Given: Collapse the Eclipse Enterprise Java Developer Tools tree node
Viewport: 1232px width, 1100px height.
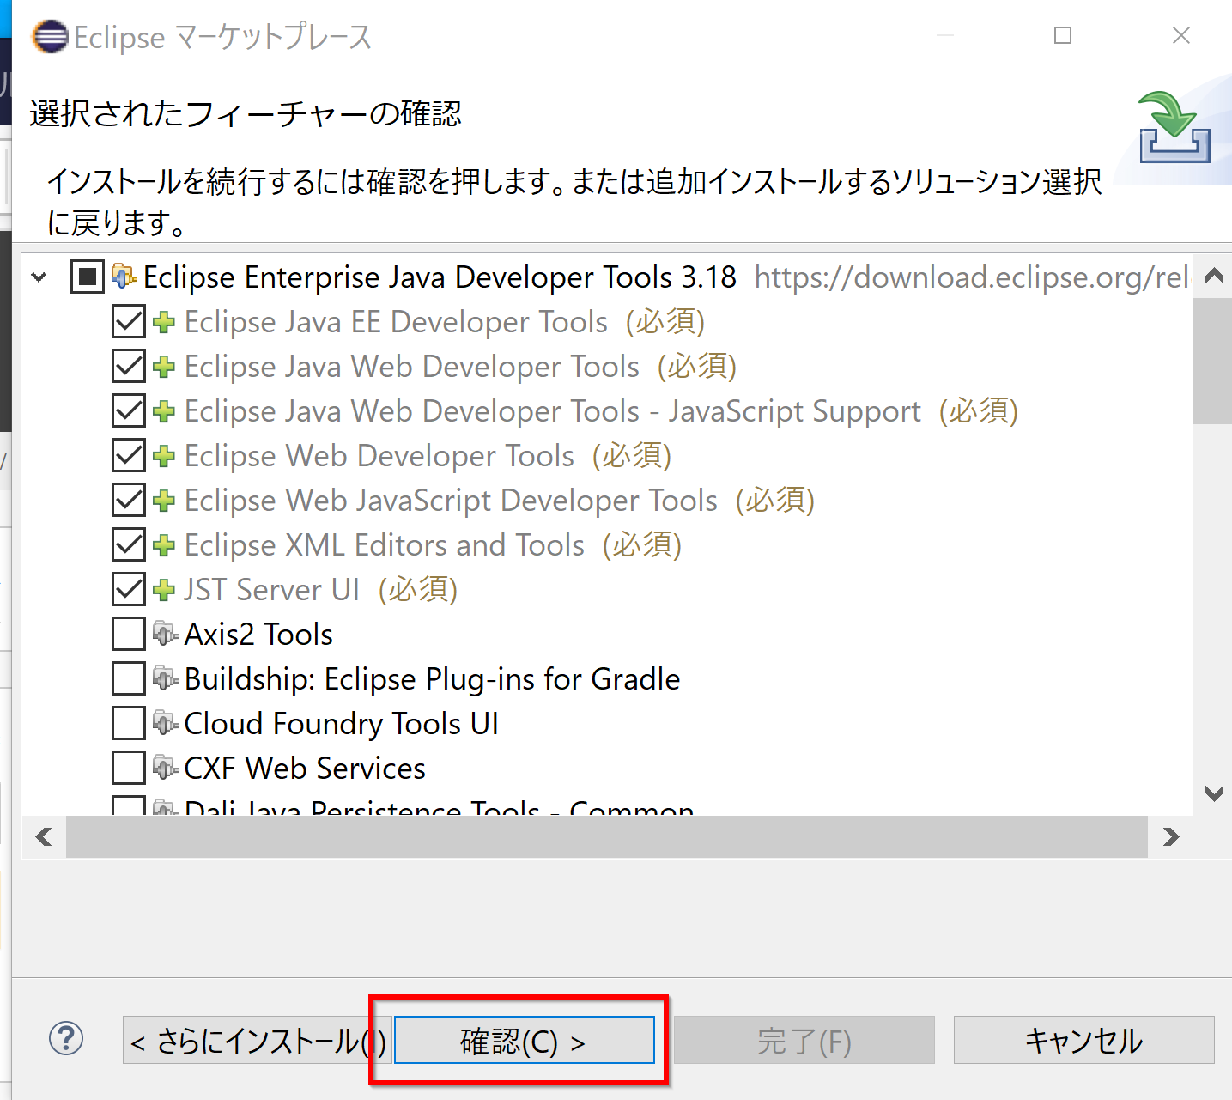Looking at the screenshot, I should [39, 277].
